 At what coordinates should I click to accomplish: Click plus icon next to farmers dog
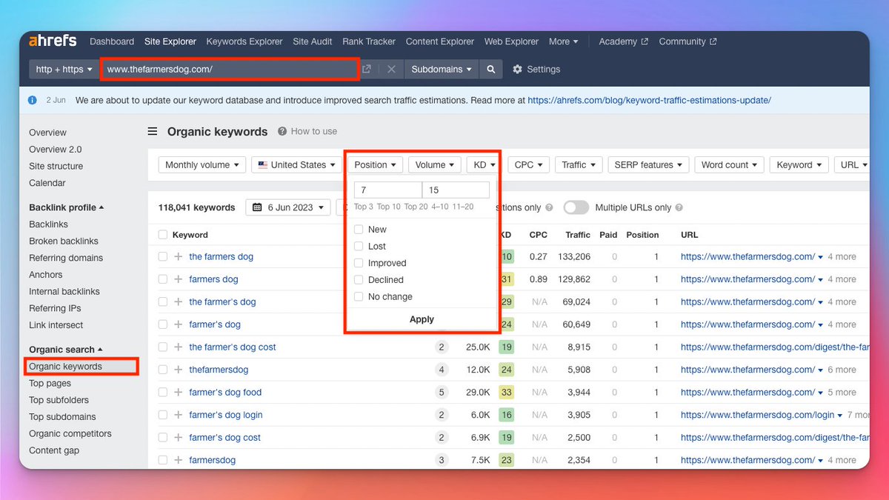(x=178, y=279)
